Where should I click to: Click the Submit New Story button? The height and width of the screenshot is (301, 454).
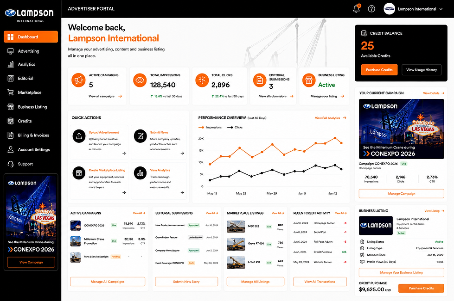coord(186,282)
